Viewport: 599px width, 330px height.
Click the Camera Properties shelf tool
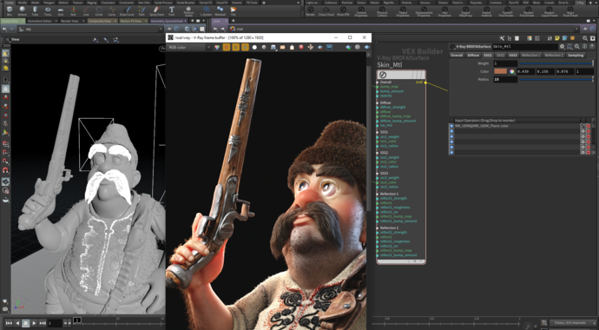(x=361, y=11)
